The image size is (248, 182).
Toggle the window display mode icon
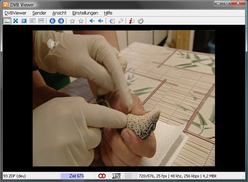pos(7,21)
